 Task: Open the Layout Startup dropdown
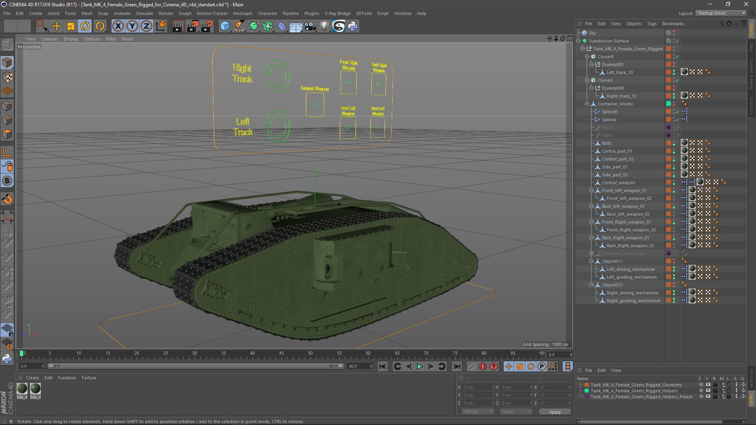click(721, 13)
